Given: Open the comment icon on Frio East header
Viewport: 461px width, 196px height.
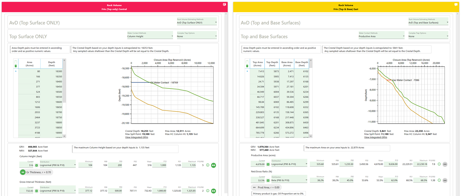Looking at the screenshot, I should tap(456, 5).
